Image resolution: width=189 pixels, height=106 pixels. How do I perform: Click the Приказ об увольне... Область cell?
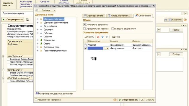[141, 45]
